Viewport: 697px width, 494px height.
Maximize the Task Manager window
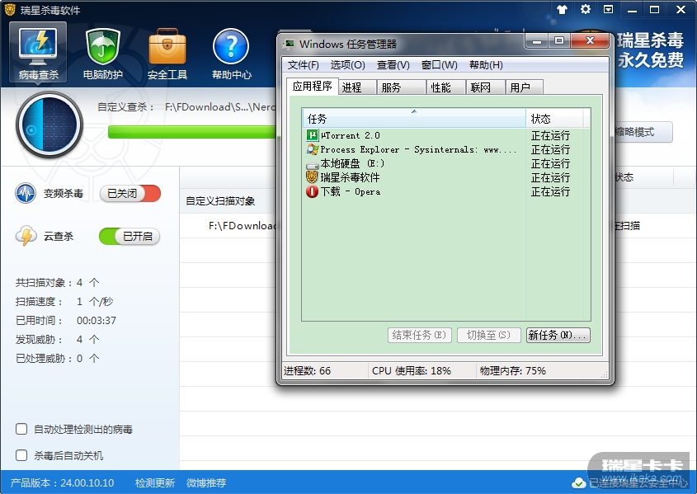click(x=558, y=41)
